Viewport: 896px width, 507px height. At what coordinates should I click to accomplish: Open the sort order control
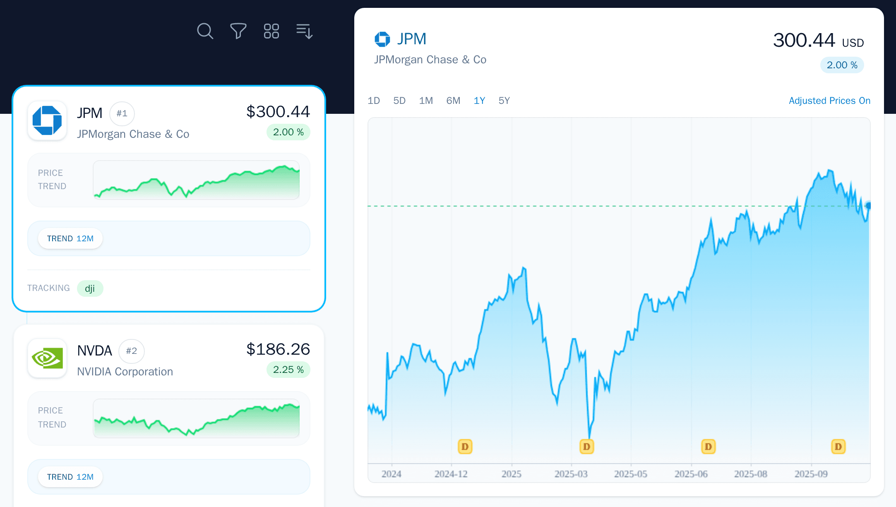click(x=304, y=31)
